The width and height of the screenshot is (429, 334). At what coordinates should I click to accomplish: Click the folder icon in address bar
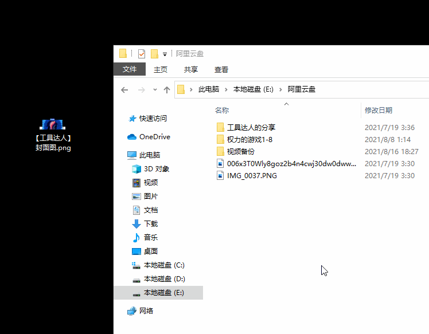click(x=181, y=89)
